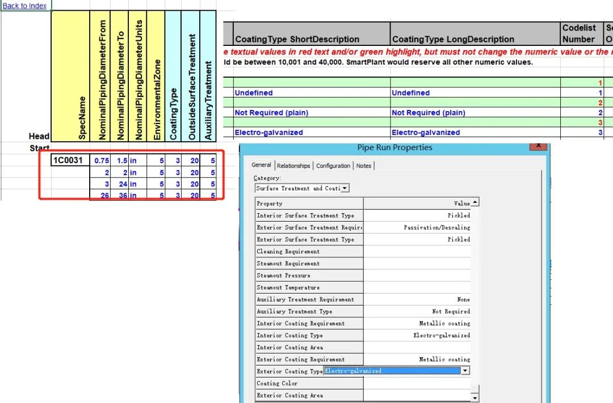Image resolution: width=613 pixels, height=403 pixels.
Task: Select the 1C0031 spec name cell
Action: pyautogui.click(x=70, y=160)
